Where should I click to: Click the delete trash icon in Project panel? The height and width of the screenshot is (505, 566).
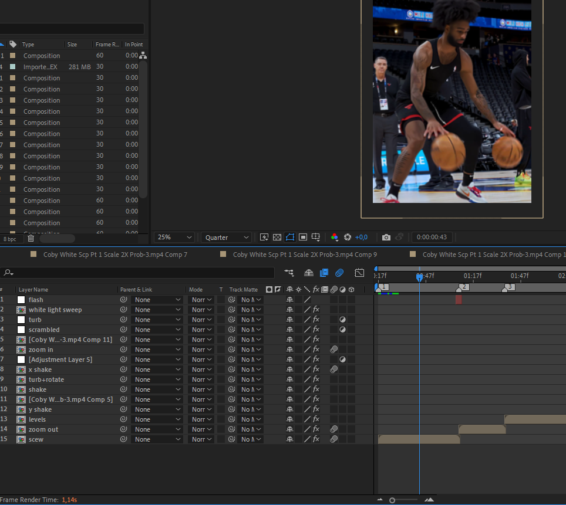[31, 239]
